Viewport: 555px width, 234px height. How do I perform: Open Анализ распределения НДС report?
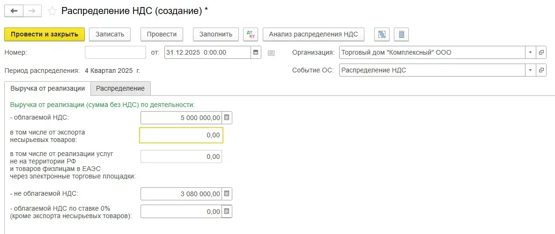coord(313,34)
